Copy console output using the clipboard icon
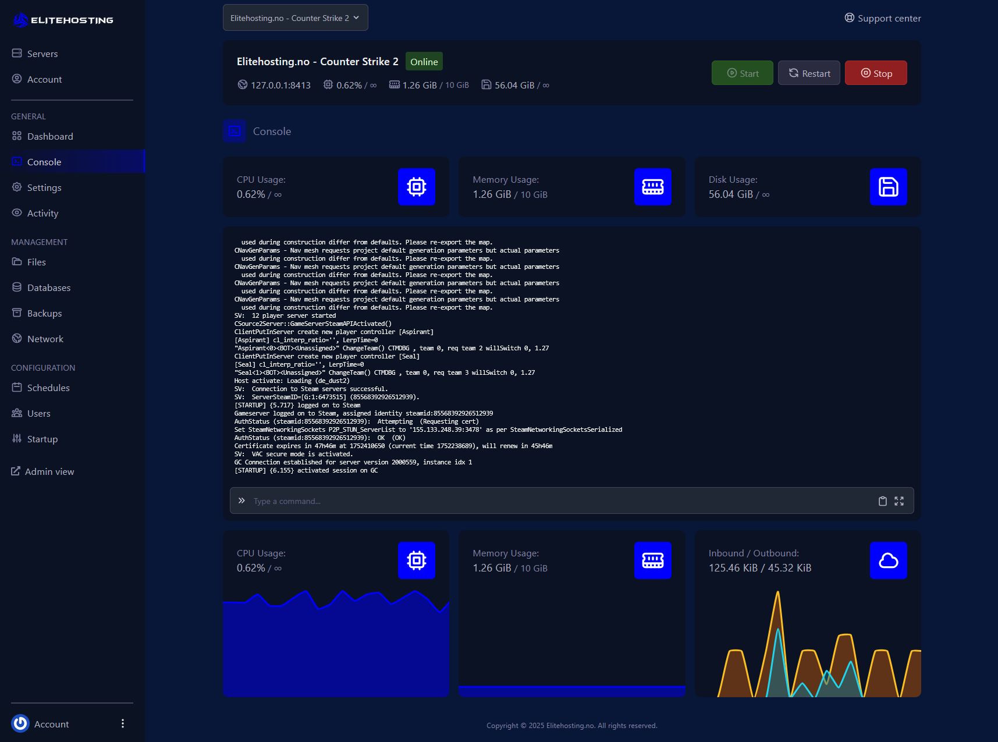 click(x=882, y=500)
